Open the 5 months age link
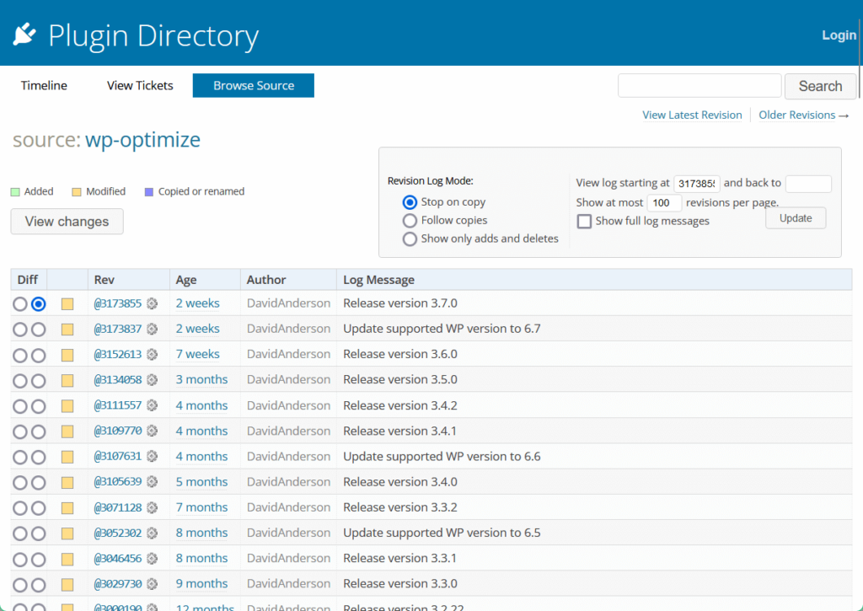Image resolution: width=863 pixels, height=611 pixels. [201, 482]
